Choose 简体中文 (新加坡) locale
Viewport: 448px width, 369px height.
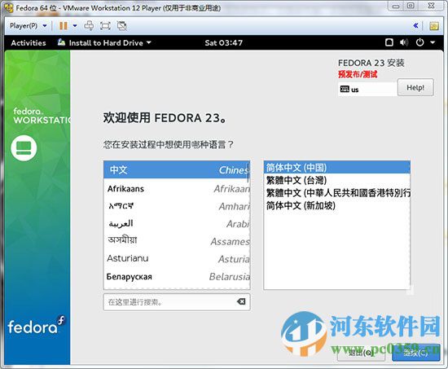337,205
